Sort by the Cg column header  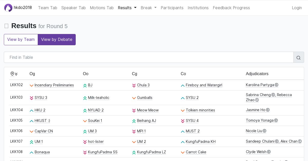(x=134, y=74)
